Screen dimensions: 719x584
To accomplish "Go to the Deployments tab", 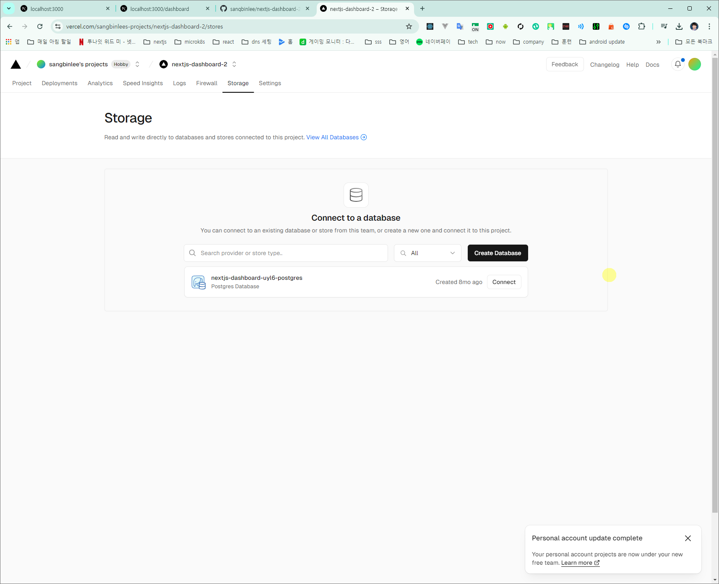I will (60, 83).
